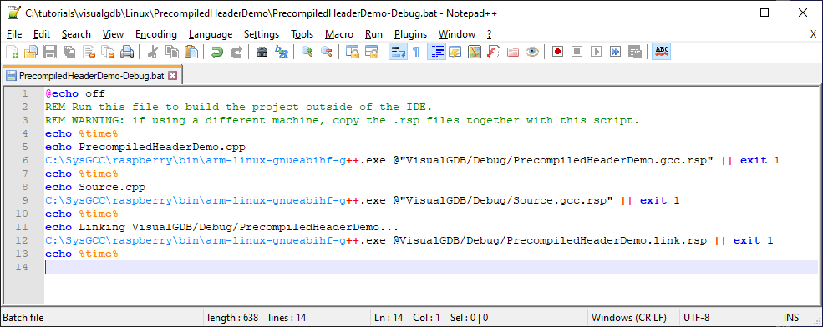Screen dimensions: 823x327
Task: Click the Zoom In magnifier icon
Action: pos(307,52)
